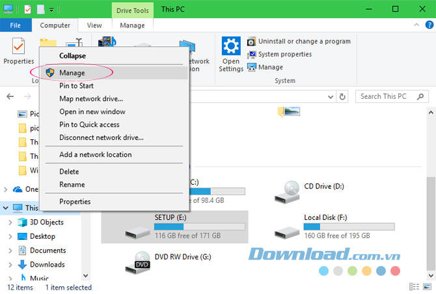
Task: Click the quick access new folder icon
Action: (40, 10)
